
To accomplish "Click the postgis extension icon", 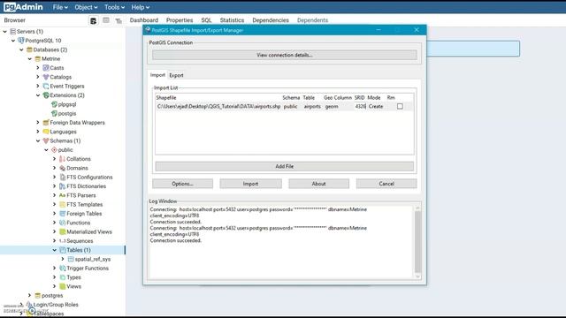I will (54, 113).
